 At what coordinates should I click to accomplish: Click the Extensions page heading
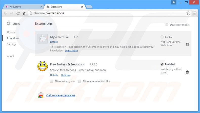coord(44,23)
